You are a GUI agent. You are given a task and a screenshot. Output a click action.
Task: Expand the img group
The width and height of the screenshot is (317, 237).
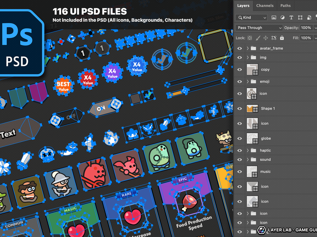[x=247, y=57]
